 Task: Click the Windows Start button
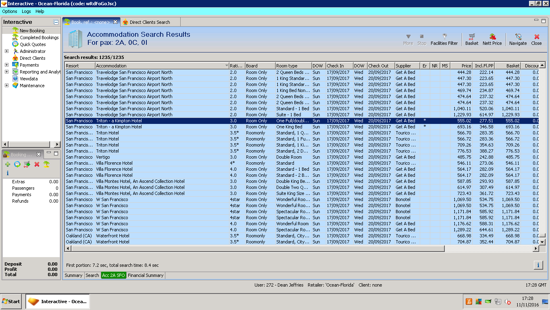(11, 302)
